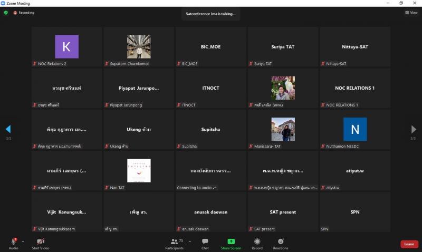Image resolution: width=422 pixels, height=252 pixels.
Task: Click muted mic icon beside Nittaya-SAT label
Action: pos(323,64)
